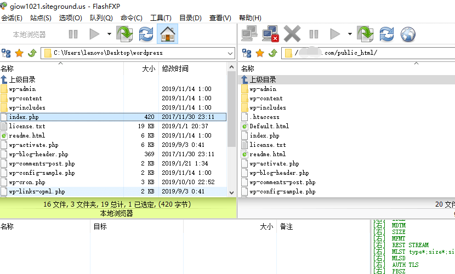Click the disconnect icon with red X
The image size is (455, 274).
pyautogui.click(x=270, y=33)
